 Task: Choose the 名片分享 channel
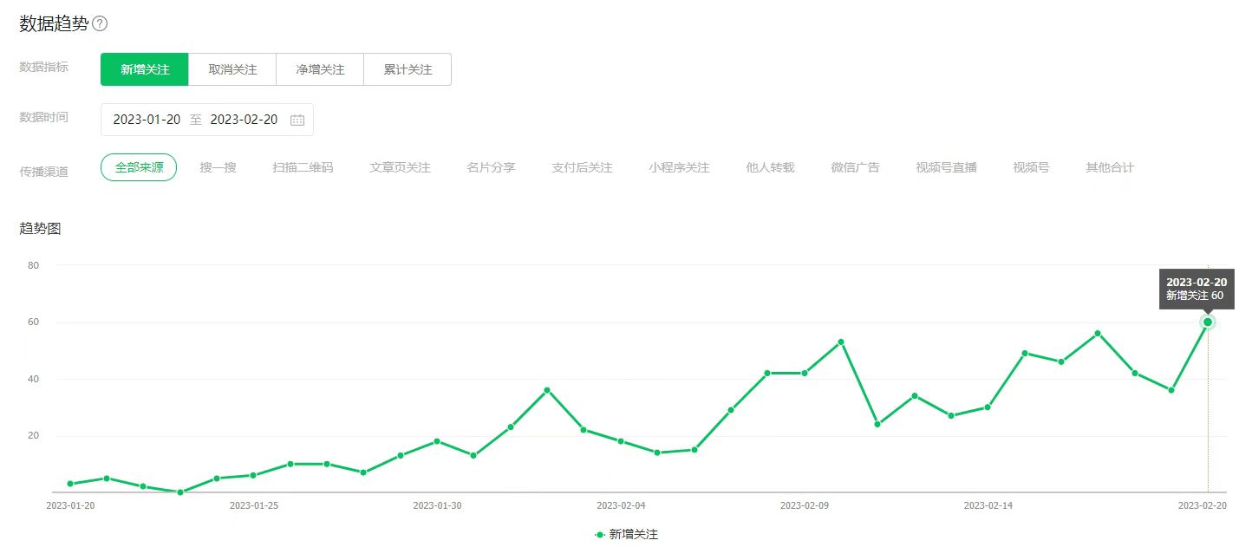(x=491, y=167)
